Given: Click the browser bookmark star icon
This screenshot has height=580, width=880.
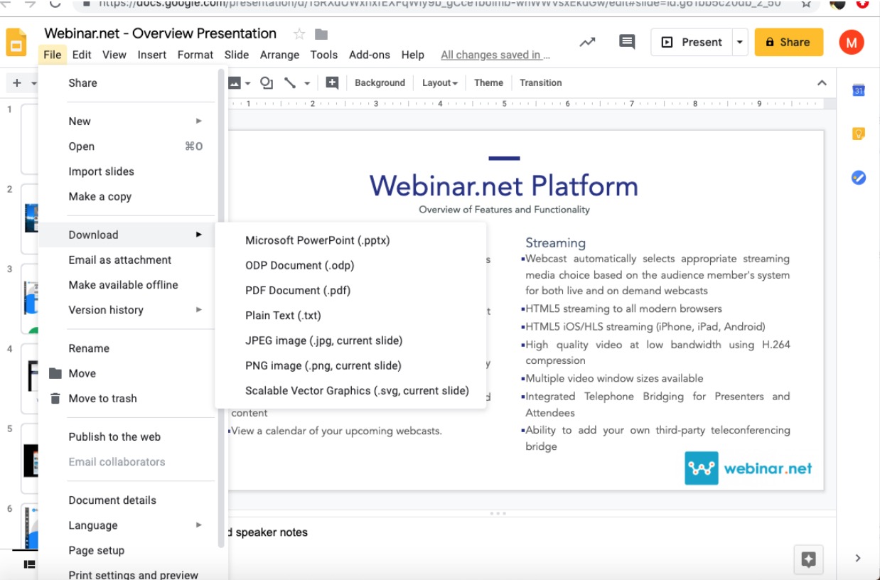Looking at the screenshot, I should click(x=806, y=4).
